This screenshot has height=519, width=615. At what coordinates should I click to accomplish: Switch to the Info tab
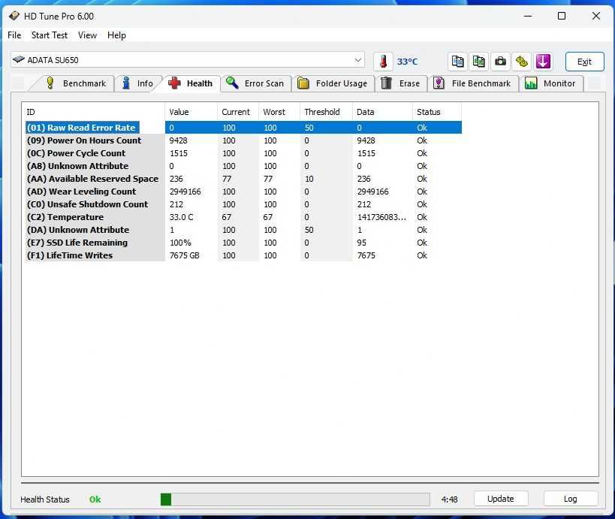pyautogui.click(x=137, y=83)
